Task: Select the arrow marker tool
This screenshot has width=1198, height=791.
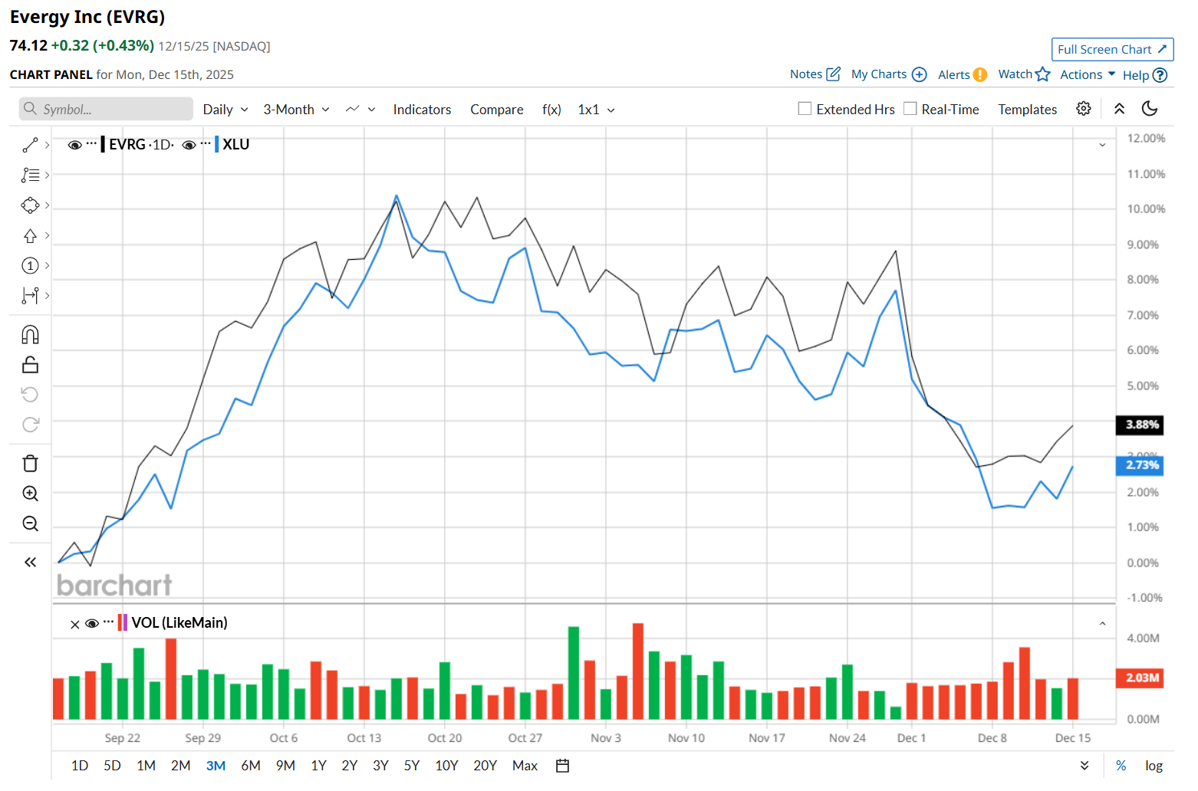Action: (x=30, y=235)
